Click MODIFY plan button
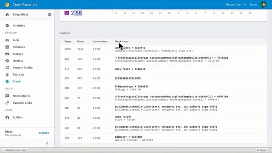272x153 pixels. tap(44, 133)
